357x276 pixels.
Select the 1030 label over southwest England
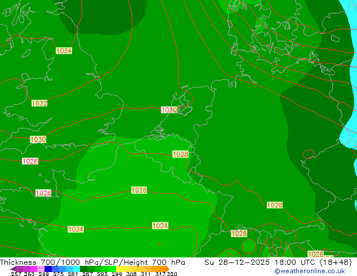point(38,139)
